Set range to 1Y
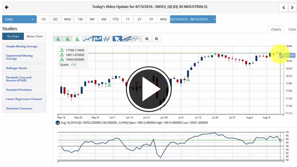 coord(128,19)
